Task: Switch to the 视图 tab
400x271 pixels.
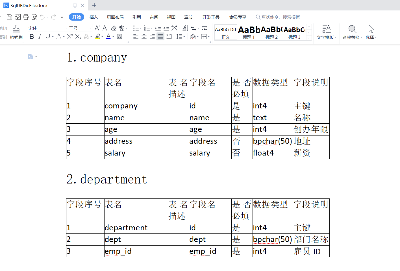Action: click(x=171, y=17)
